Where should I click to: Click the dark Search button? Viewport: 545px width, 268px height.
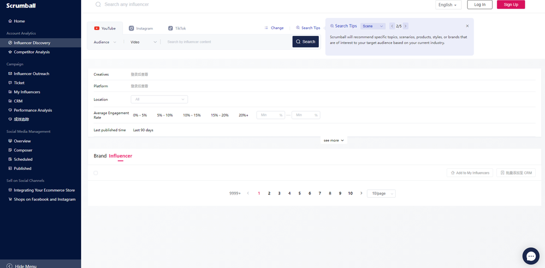pos(306,42)
